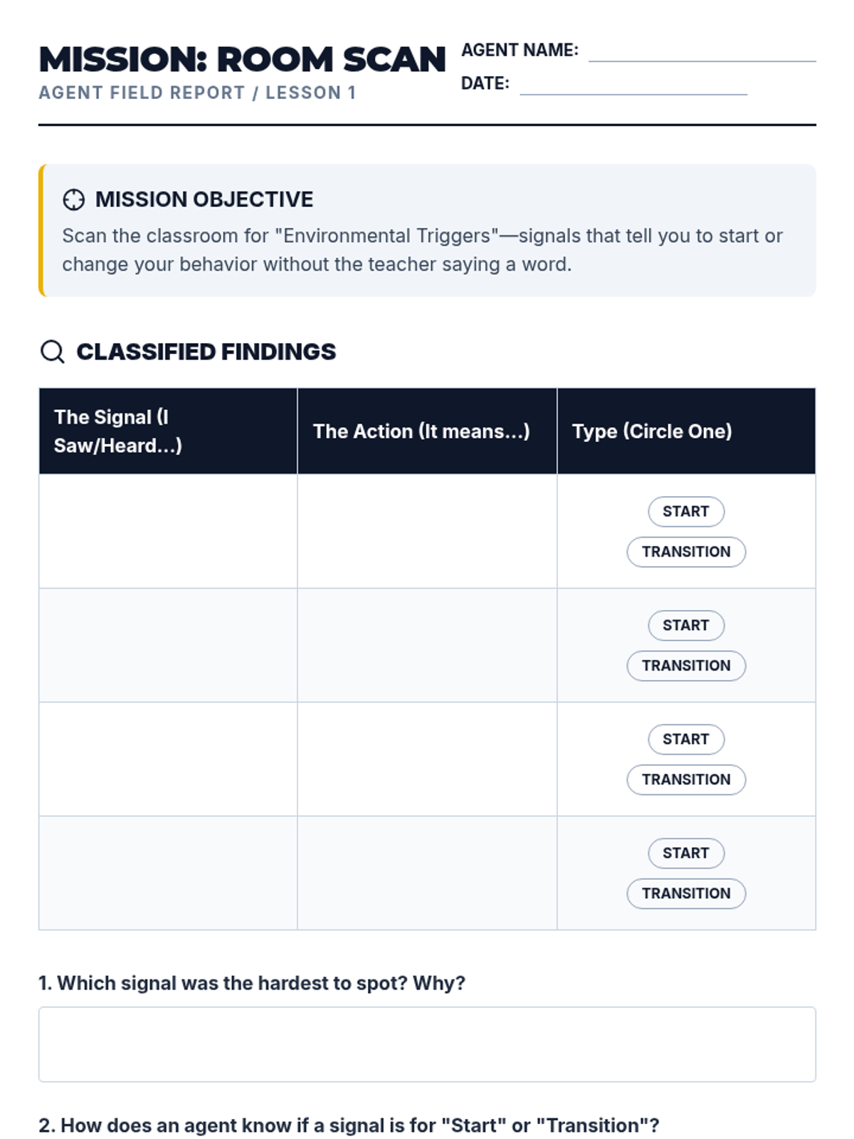Select START pill in third table row
This screenshot has height=1139, width=854.
(x=686, y=739)
